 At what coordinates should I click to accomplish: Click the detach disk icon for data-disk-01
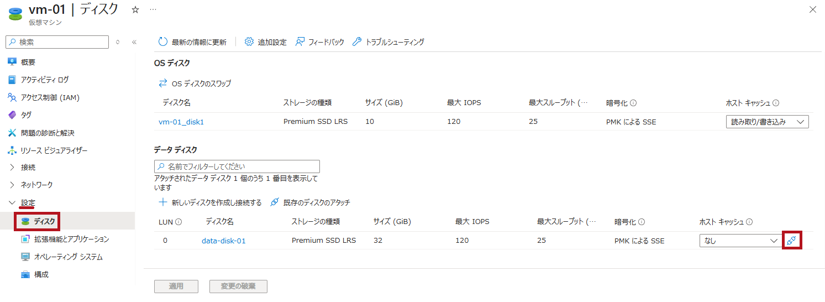792,241
